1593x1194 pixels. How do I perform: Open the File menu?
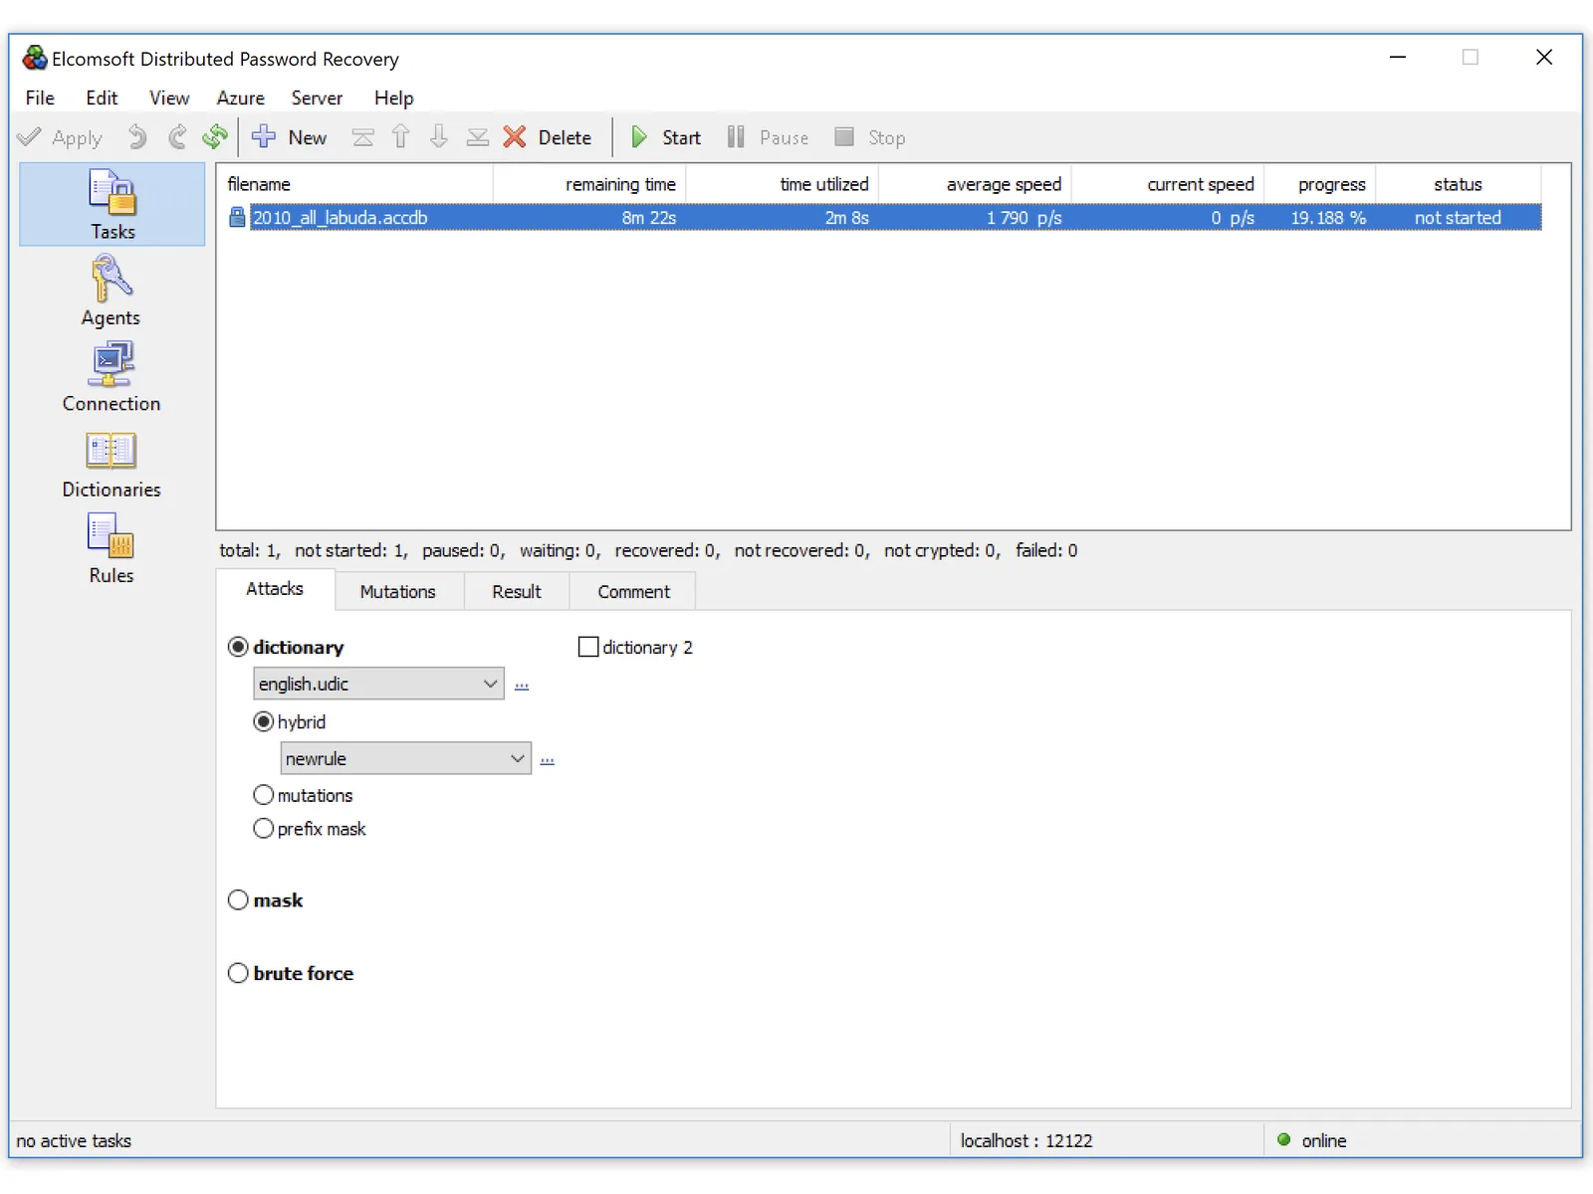40,98
